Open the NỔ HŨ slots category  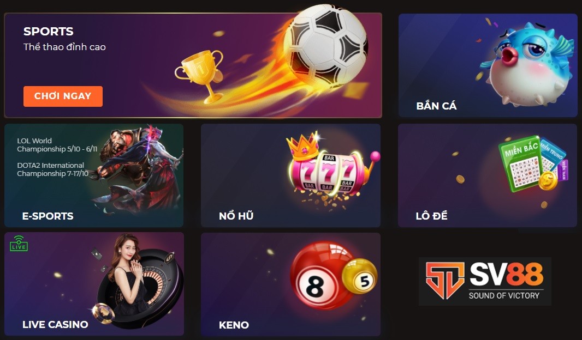pyautogui.click(x=236, y=216)
